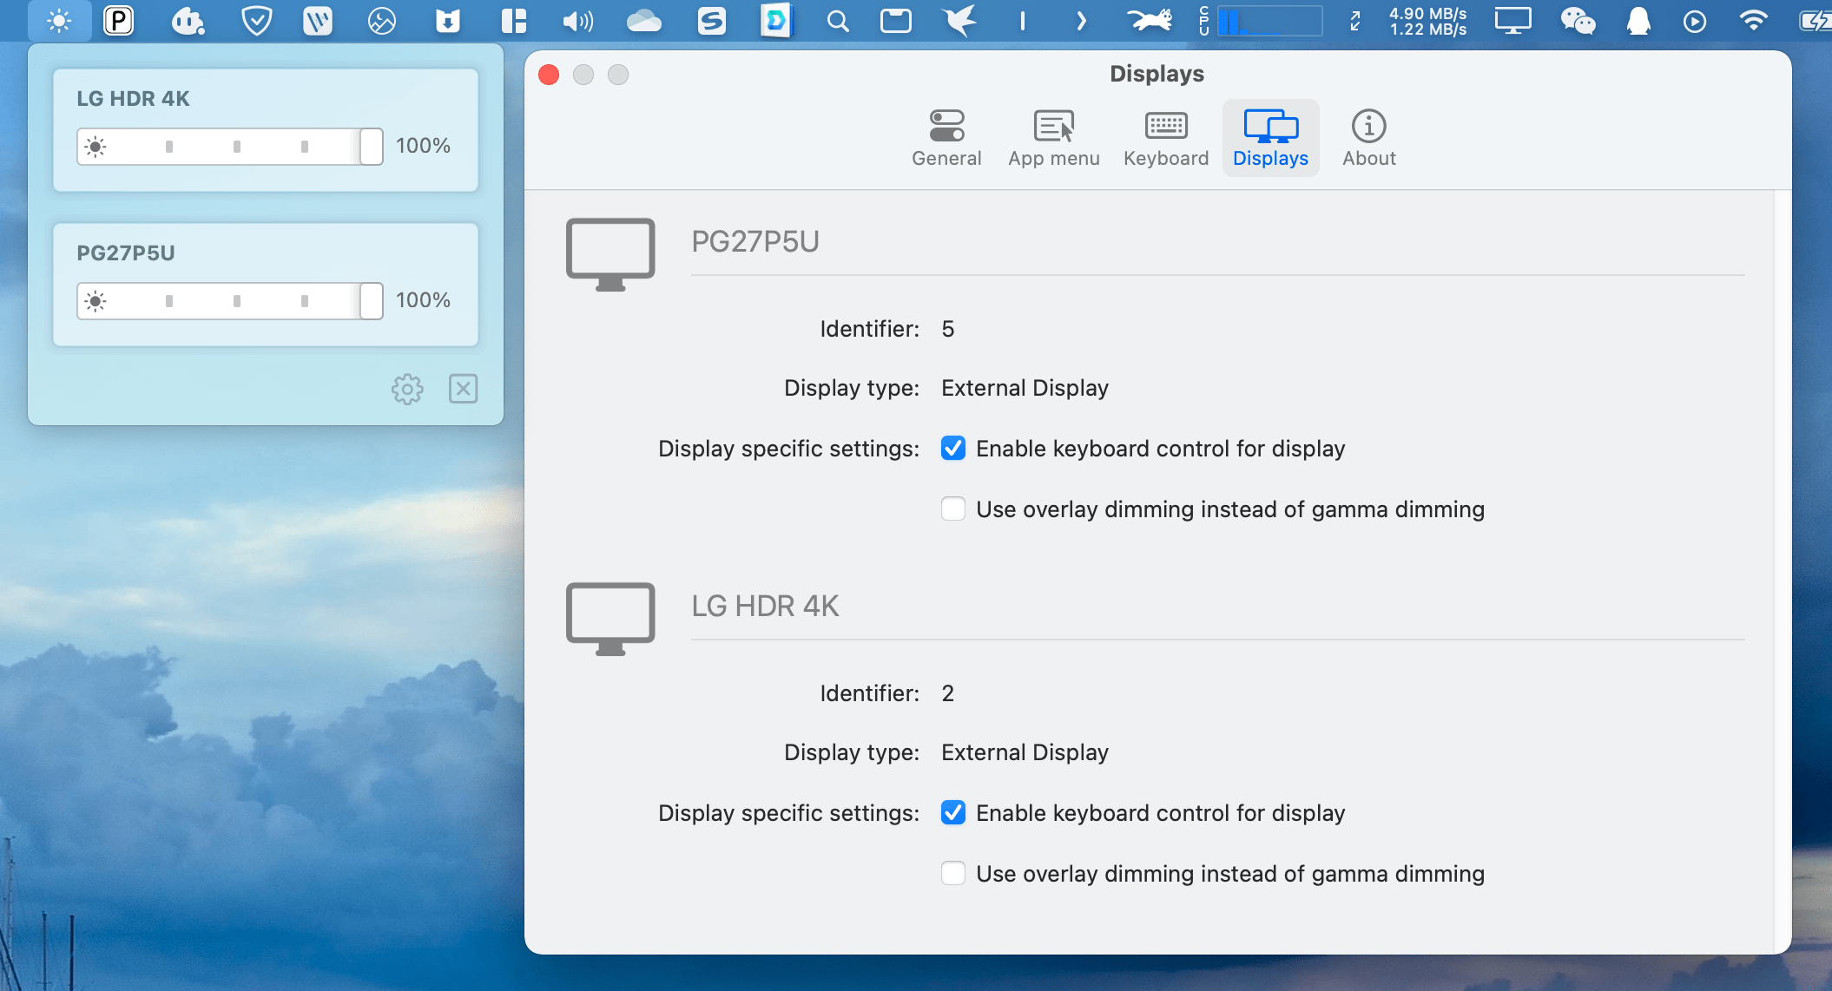The width and height of the screenshot is (1832, 991).
Task: Click the window layout grid menu bar icon
Action: point(514,21)
